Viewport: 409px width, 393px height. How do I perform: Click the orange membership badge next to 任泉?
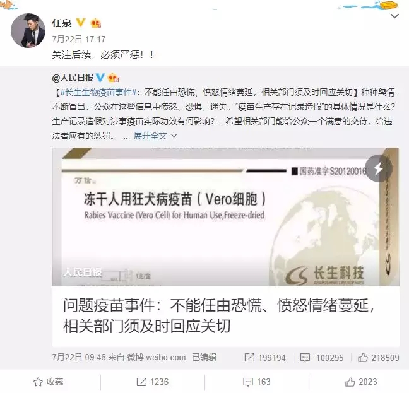pyautogui.click(x=96, y=23)
